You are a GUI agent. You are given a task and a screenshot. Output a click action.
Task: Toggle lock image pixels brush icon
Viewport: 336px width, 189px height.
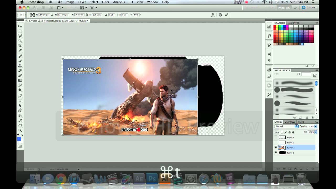[286, 132]
